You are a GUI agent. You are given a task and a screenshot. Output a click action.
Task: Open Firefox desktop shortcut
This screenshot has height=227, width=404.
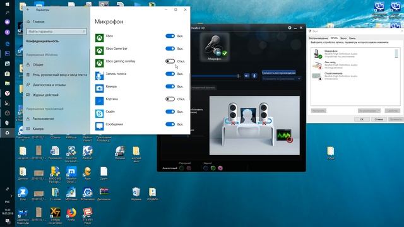coord(71,215)
